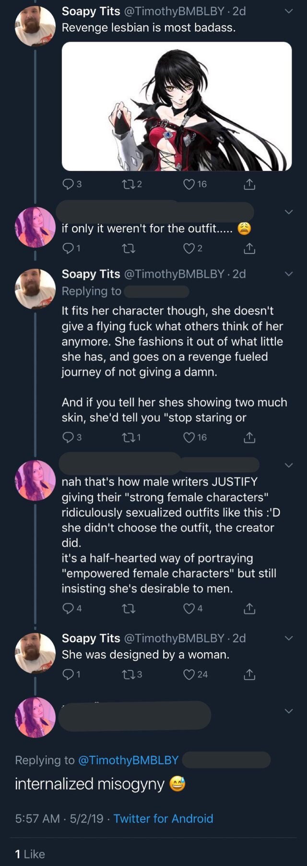
Task: Reply to the first tweet with 3 comments
Action: click(69, 184)
